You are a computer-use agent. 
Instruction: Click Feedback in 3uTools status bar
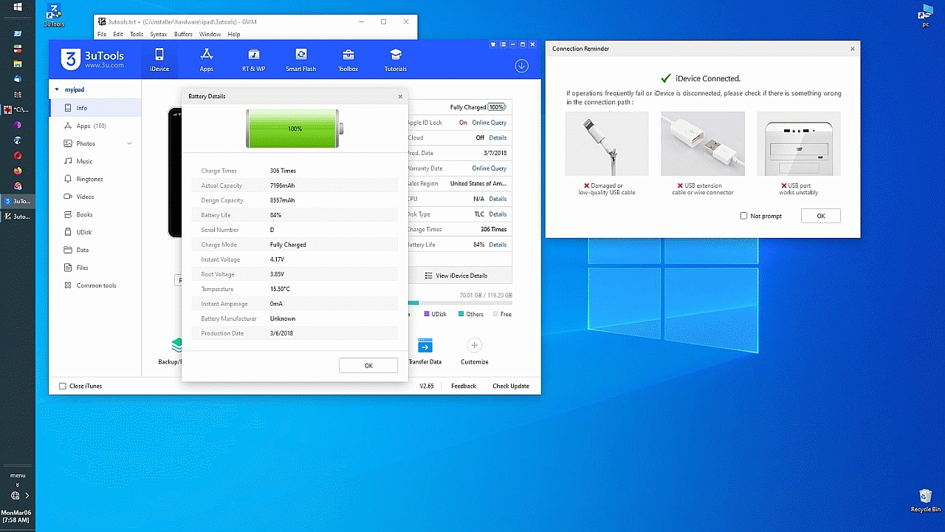point(464,386)
